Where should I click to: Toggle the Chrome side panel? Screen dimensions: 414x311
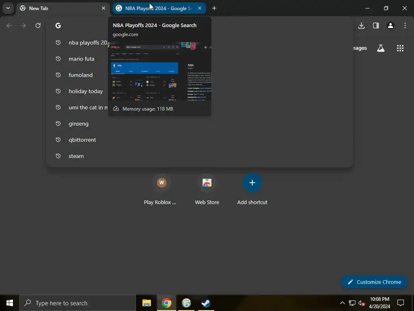coord(376,26)
